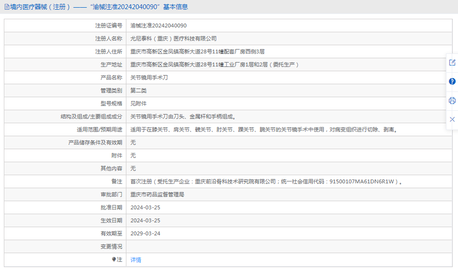The height and width of the screenshot is (270, 458).
Task: Click expiry date 2029-03-24
Action: (x=145, y=233)
